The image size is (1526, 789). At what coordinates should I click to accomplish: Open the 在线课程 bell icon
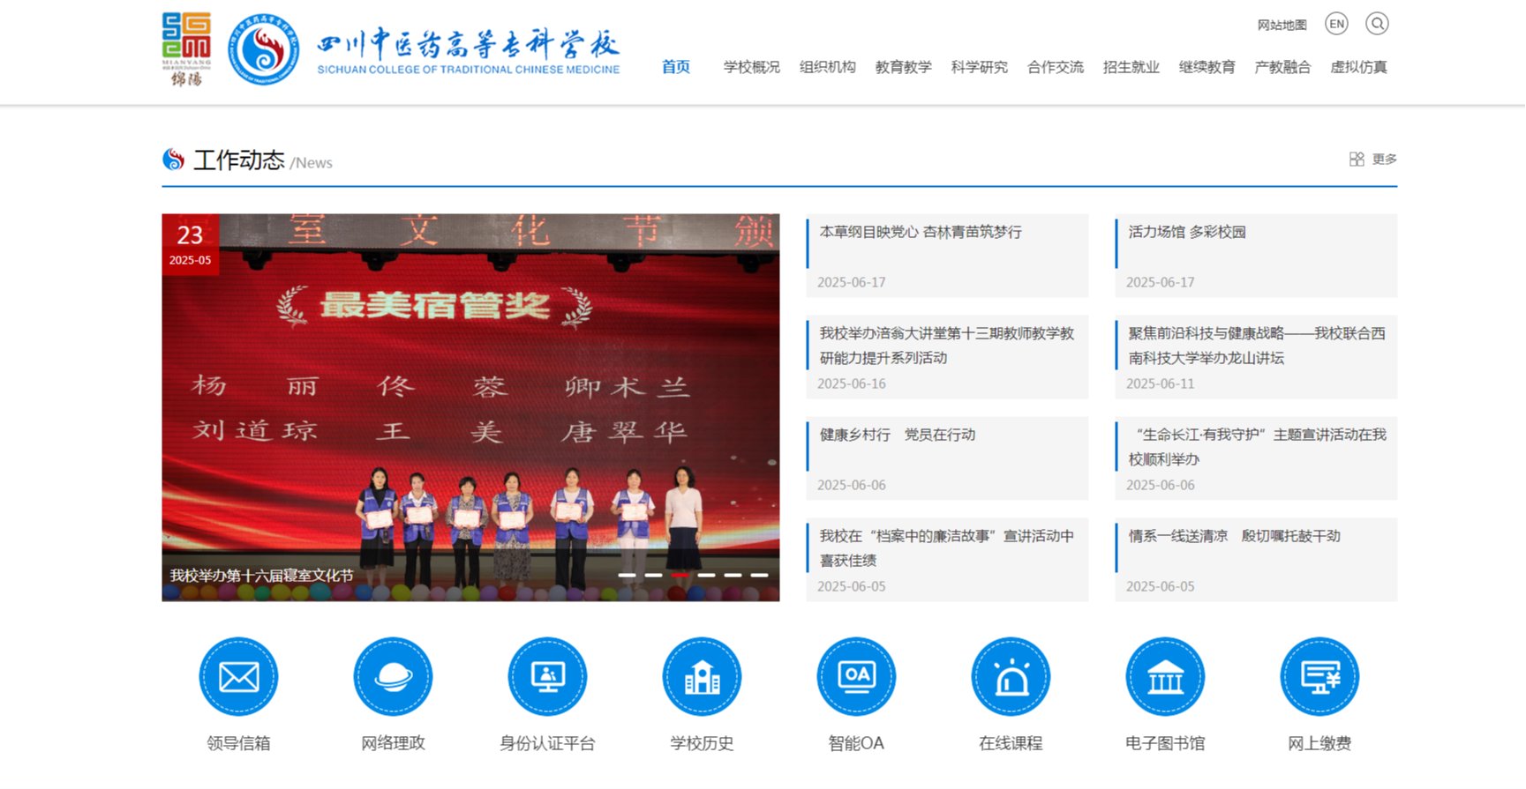tap(1011, 677)
